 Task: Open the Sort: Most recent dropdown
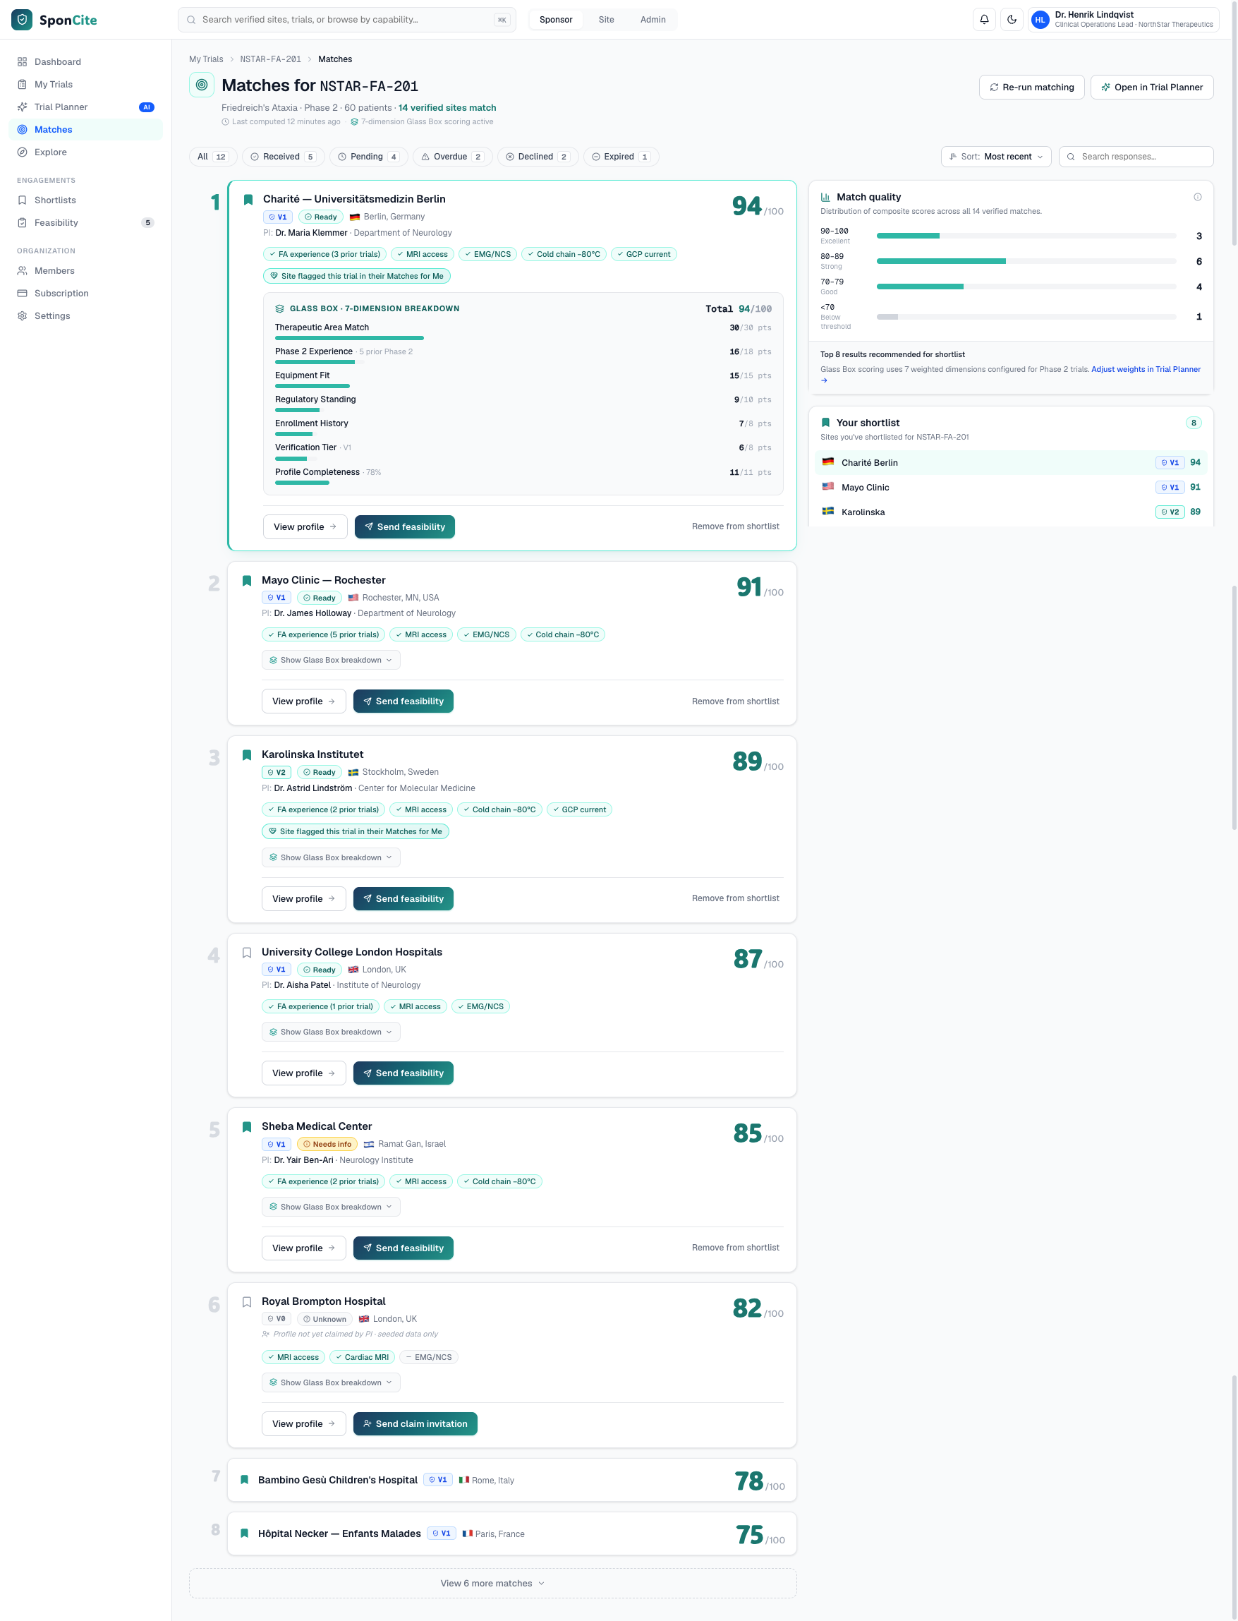[x=995, y=156]
